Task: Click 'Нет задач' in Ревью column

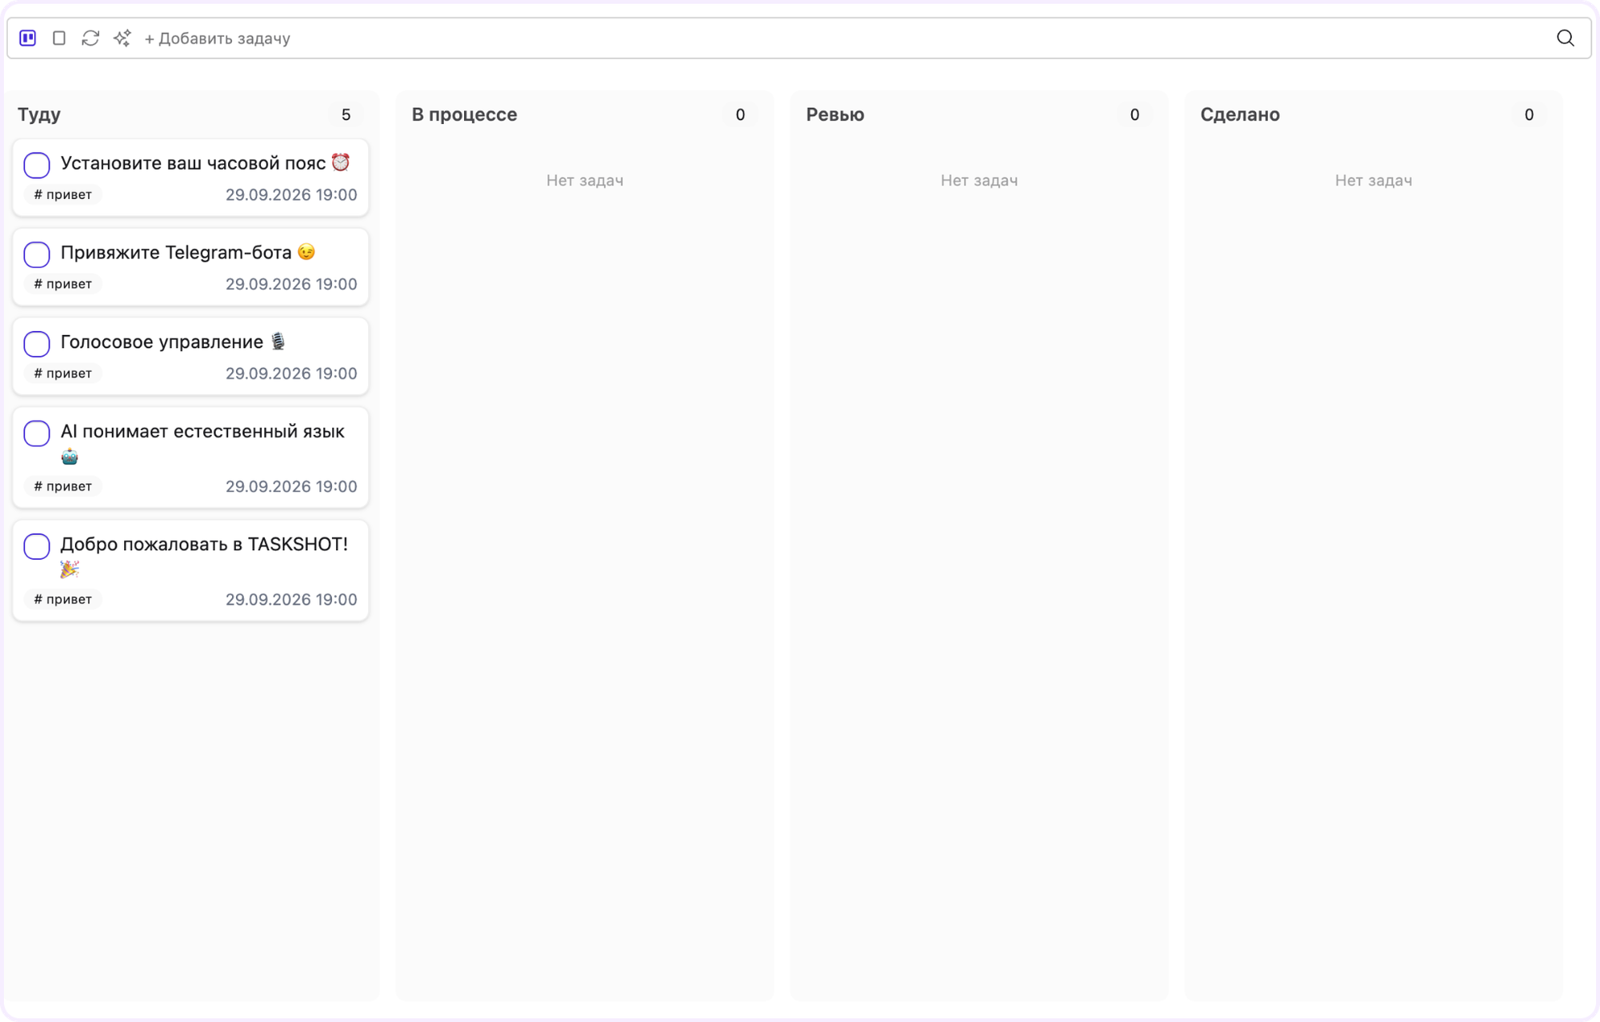Action: coord(979,181)
